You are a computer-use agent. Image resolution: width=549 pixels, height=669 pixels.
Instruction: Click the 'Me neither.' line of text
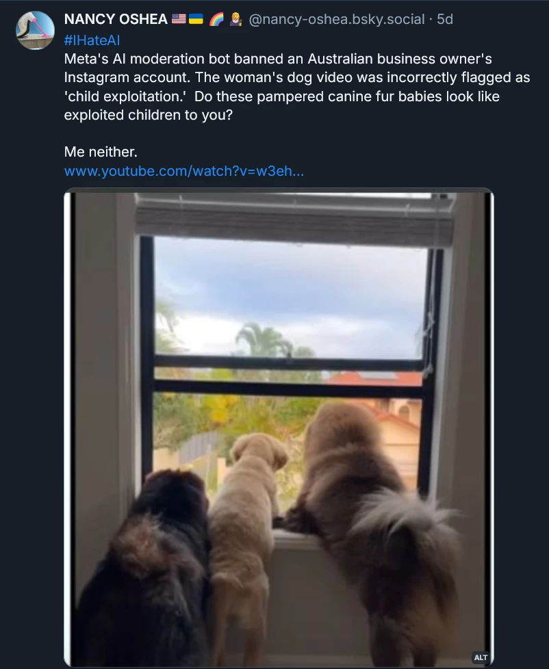101,152
